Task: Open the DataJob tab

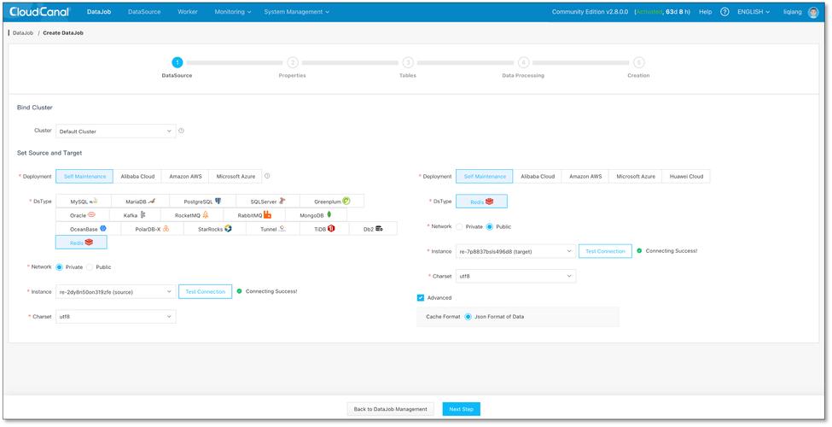Action: [x=99, y=12]
